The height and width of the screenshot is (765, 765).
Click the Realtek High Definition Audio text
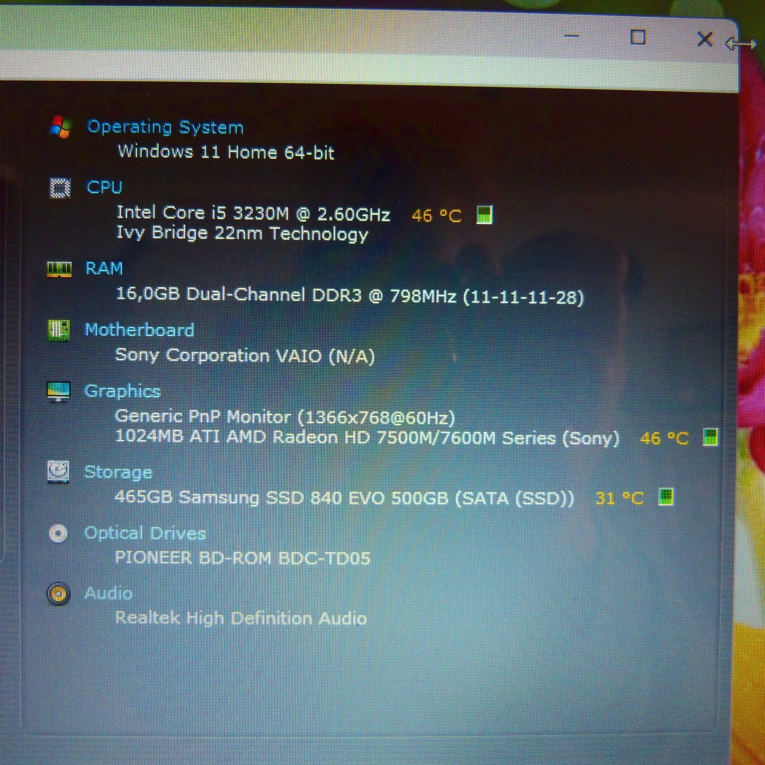point(241,618)
